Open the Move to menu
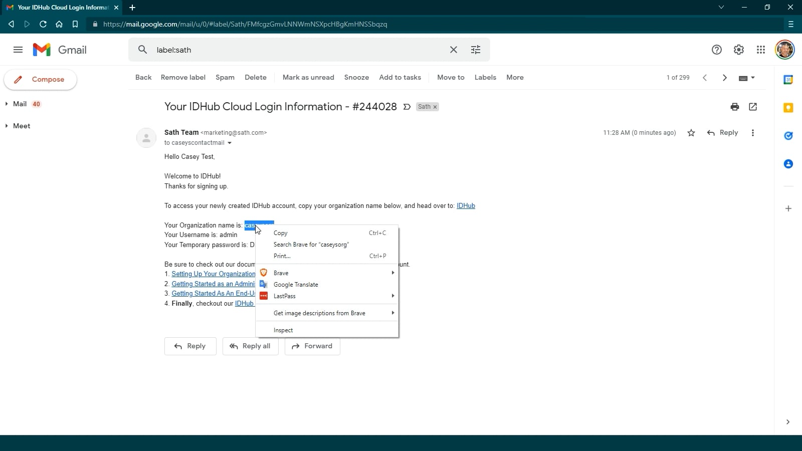 coord(451,78)
